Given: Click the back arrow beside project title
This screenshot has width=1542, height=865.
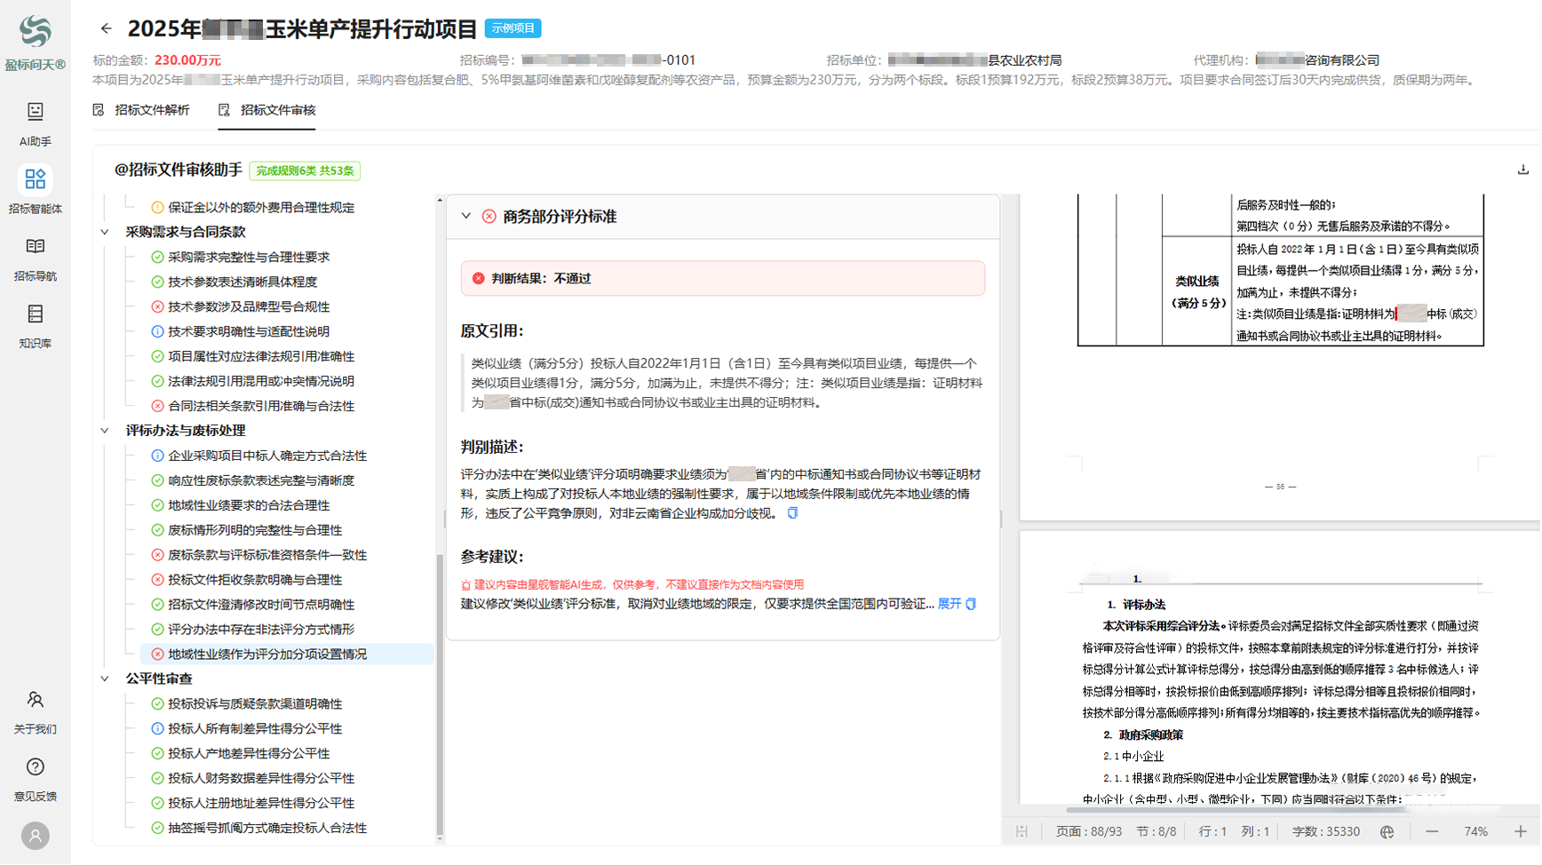Looking at the screenshot, I should (106, 28).
